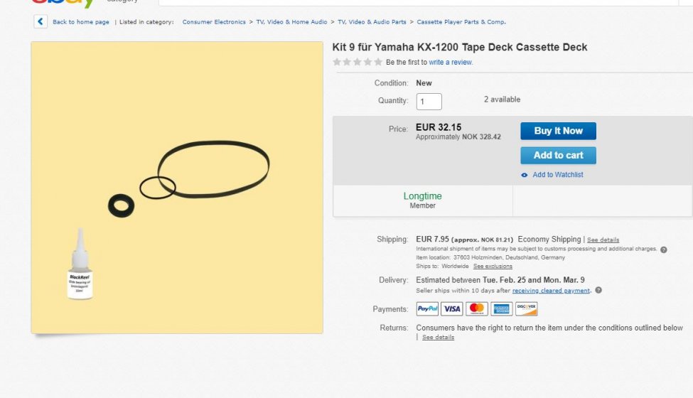Click the American Express icon
The image size is (693, 398).
[502, 308]
